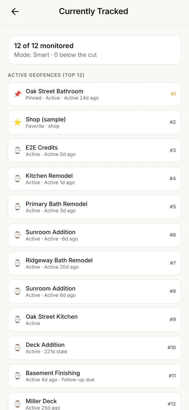Screen dimensions: 189x410
Task: Click the watch icon beside Ridgeway Bath Remodel
Action: [18, 263]
